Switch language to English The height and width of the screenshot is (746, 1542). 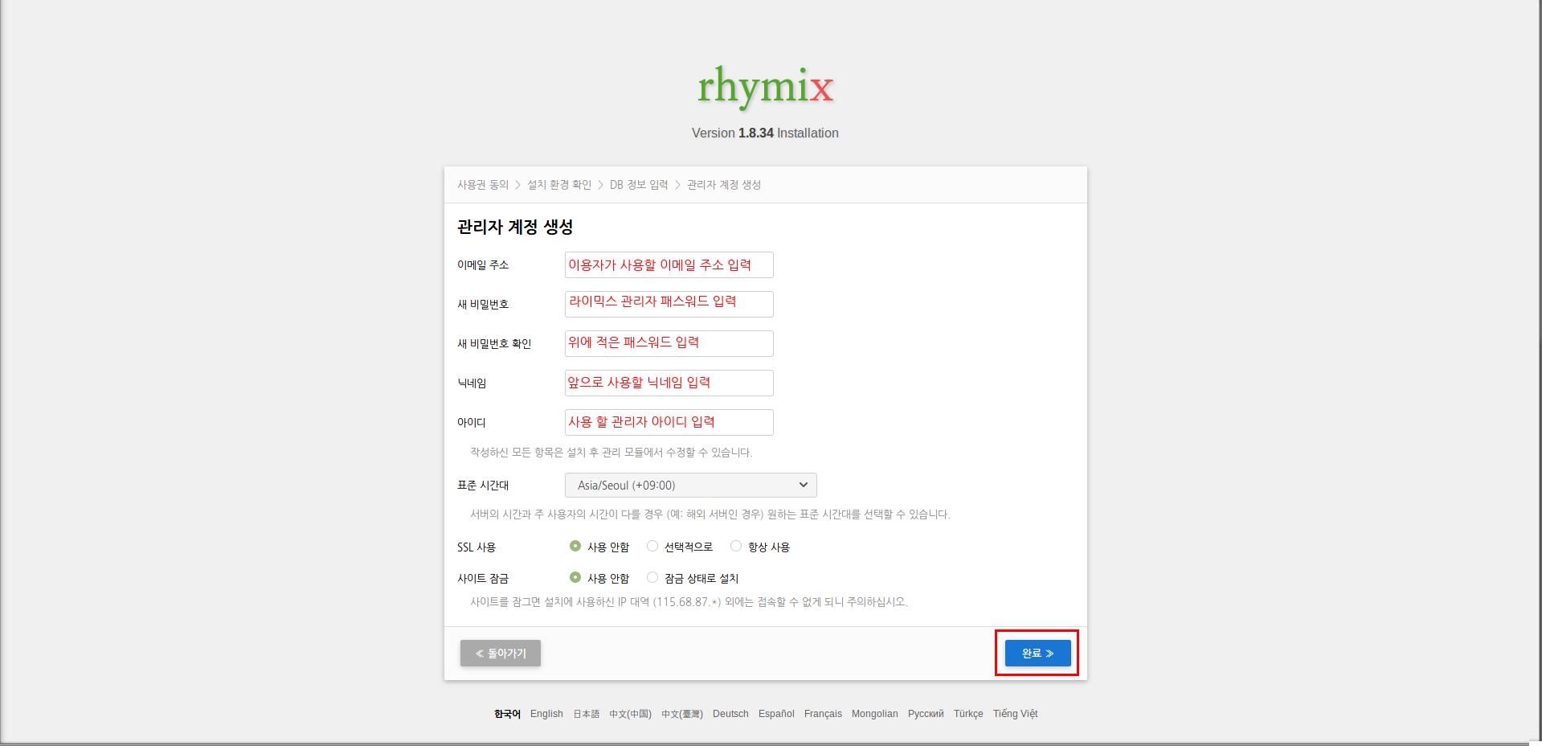(x=546, y=714)
